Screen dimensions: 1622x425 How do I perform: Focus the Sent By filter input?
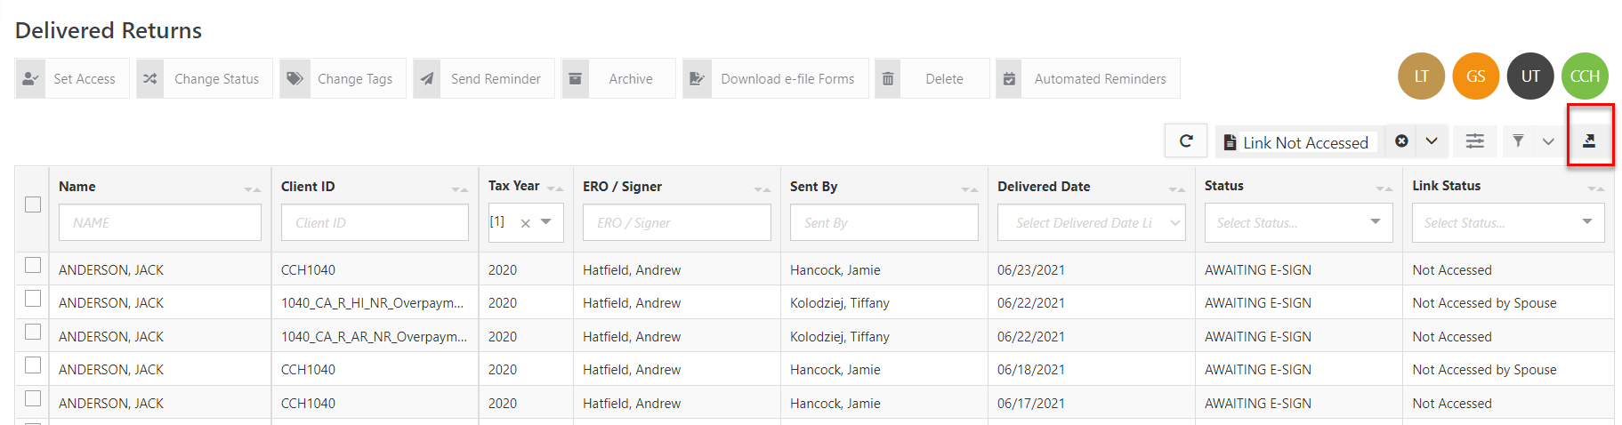884,222
